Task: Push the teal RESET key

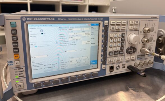Action: coord(13,24)
